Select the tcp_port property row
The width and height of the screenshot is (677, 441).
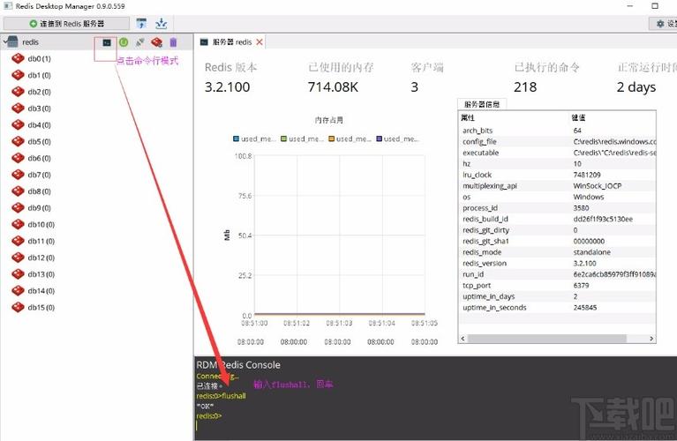558,285
